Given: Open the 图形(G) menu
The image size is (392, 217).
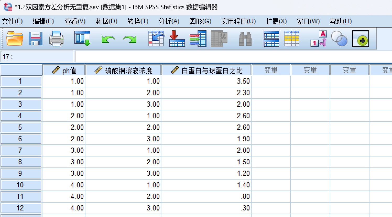Looking at the screenshot, I should coord(200,21).
